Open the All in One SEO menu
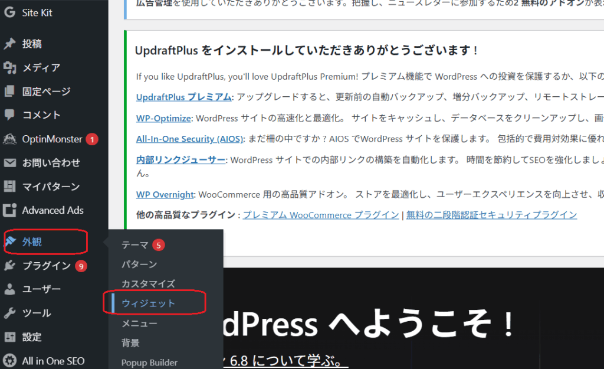 pos(54,361)
